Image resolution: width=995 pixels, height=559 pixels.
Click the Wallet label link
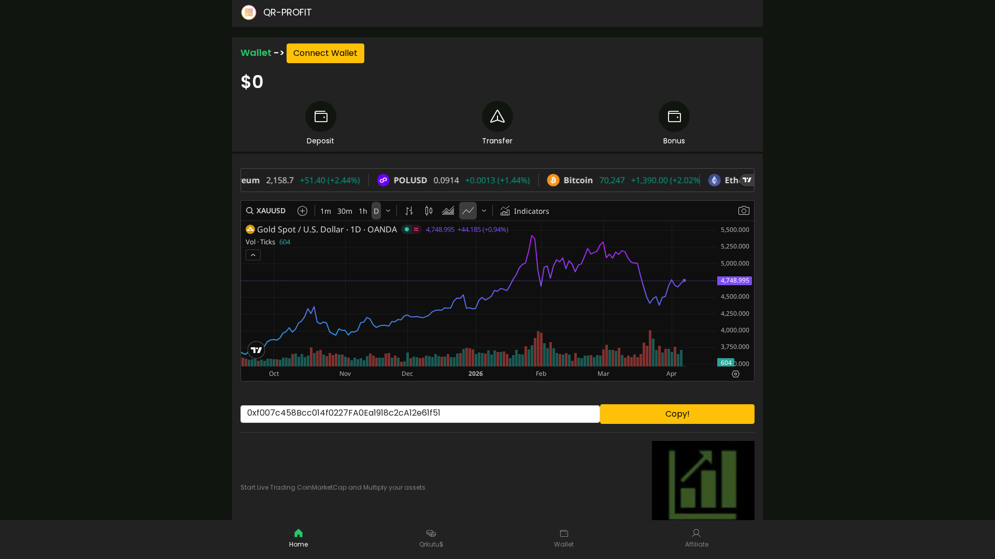(x=256, y=53)
